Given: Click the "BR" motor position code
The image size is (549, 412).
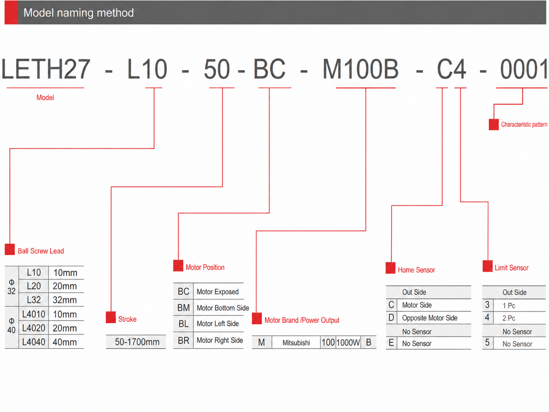Looking at the screenshot, I should (184, 340).
